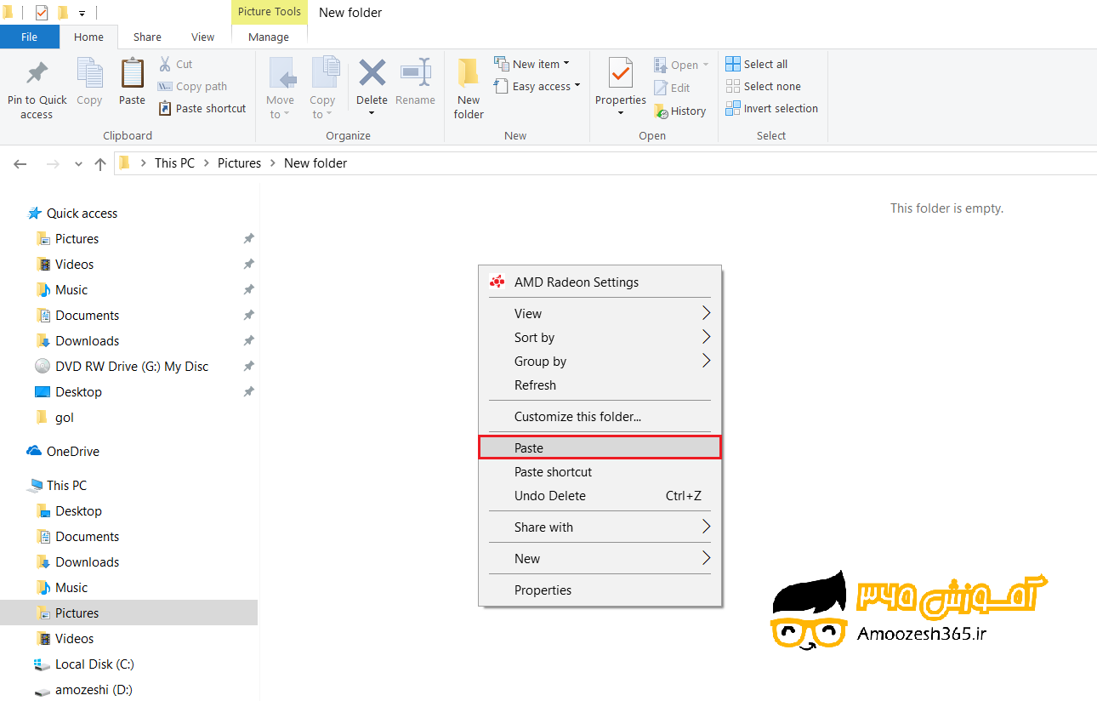Click the New folder icon

coord(468,85)
